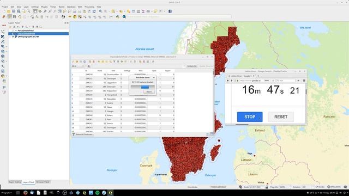Screen dimensions: 349x196
Task: Open the Firefox hamburger menu
Action: click(x=304, y=81)
